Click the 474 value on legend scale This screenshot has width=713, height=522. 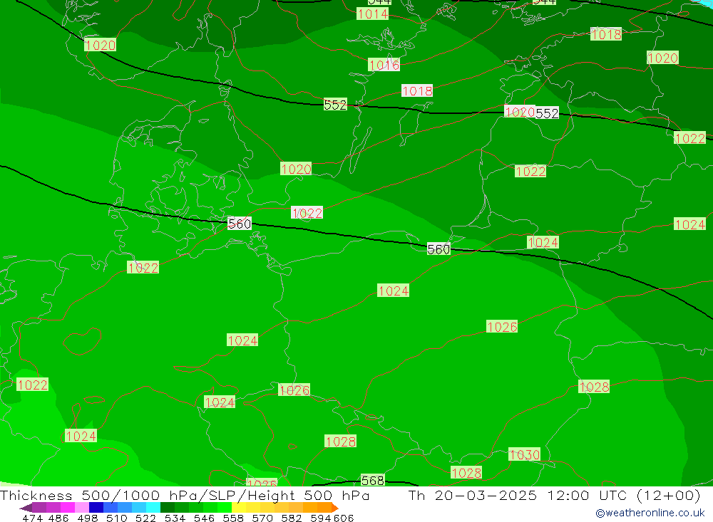[32, 518]
